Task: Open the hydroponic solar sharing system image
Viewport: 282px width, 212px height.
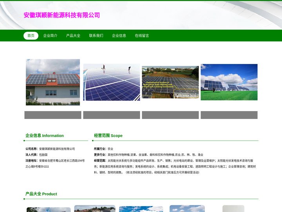Action: point(170,82)
